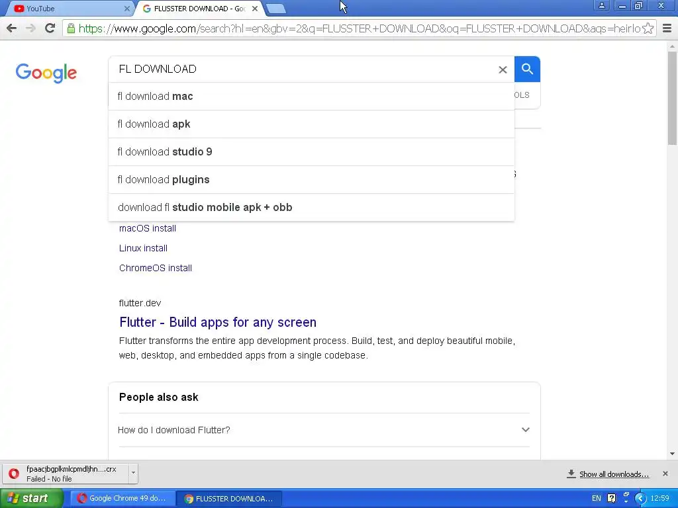Click the scrollbar up arrow
The height and width of the screenshot is (508, 678).
[x=672, y=46]
